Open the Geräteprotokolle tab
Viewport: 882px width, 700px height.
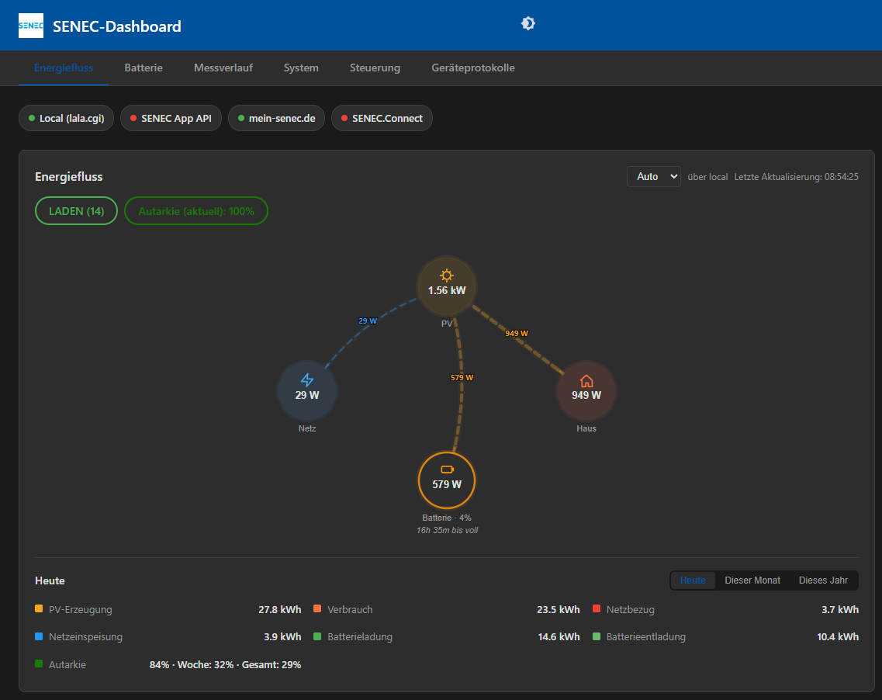pyautogui.click(x=473, y=68)
